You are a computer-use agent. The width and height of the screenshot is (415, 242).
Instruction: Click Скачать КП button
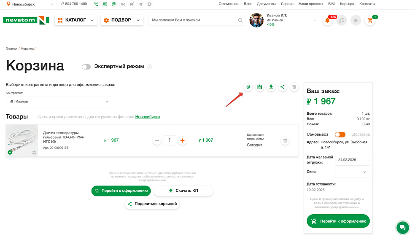[183, 191]
